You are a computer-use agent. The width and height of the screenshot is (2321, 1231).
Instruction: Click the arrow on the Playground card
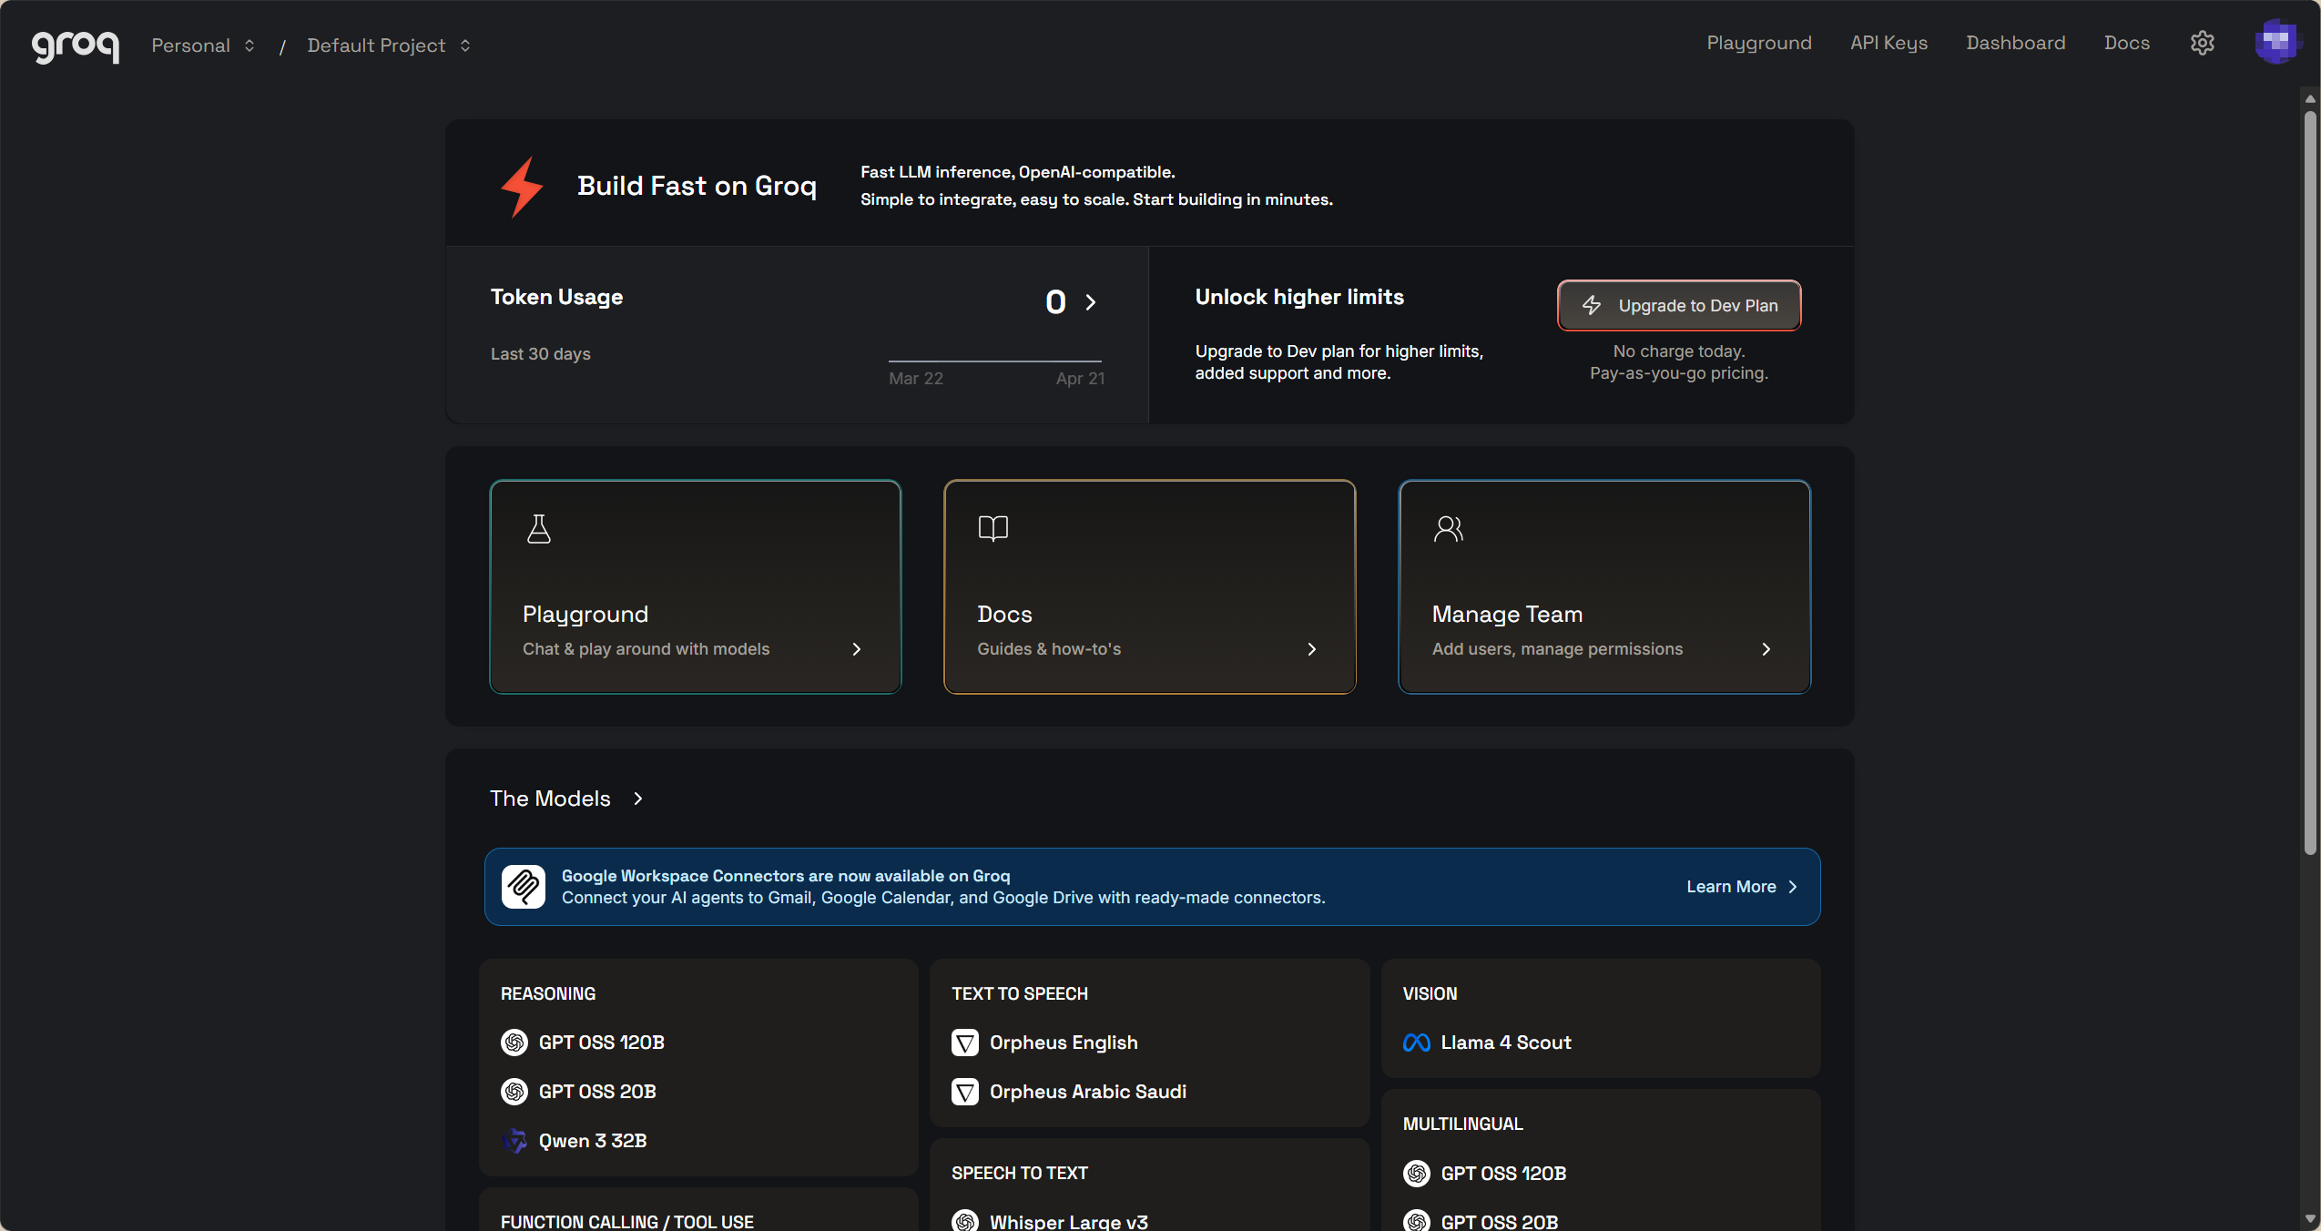[x=856, y=649]
